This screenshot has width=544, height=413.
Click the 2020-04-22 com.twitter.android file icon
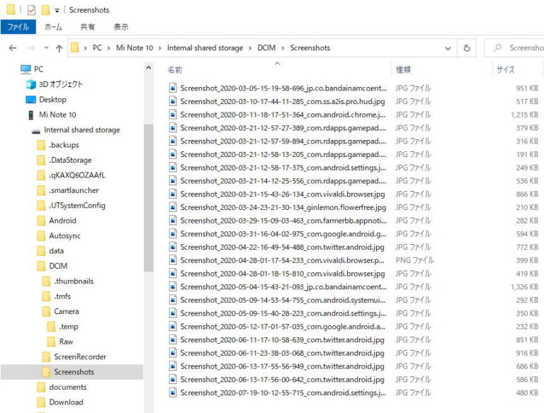(173, 247)
